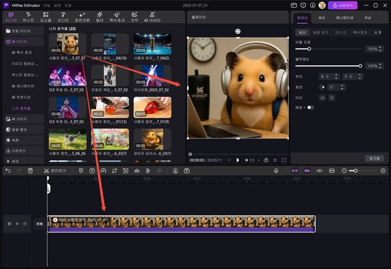The height and width of the screenshot is (269, 391).
Task: Click the rotate handle above preview image
Action: tap(238, 31)
